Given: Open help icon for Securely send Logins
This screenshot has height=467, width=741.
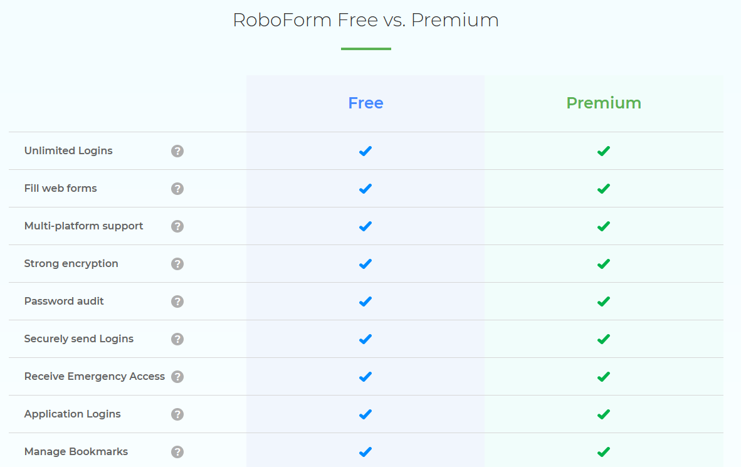Looking at the screenshot, I should coord(177,339).
